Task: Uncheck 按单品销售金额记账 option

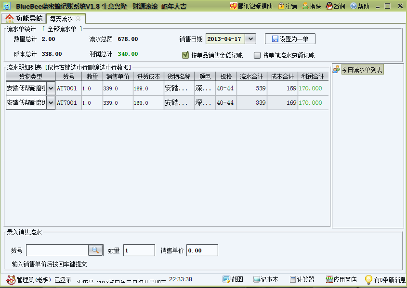Action: click(185, 55)
